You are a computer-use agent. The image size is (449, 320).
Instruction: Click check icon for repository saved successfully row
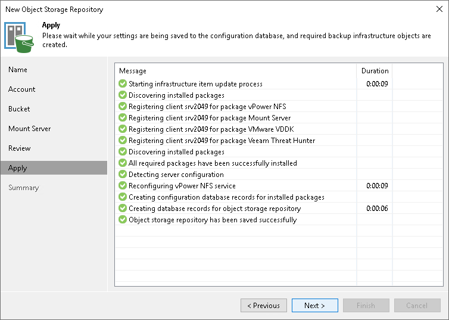(123, 220)
